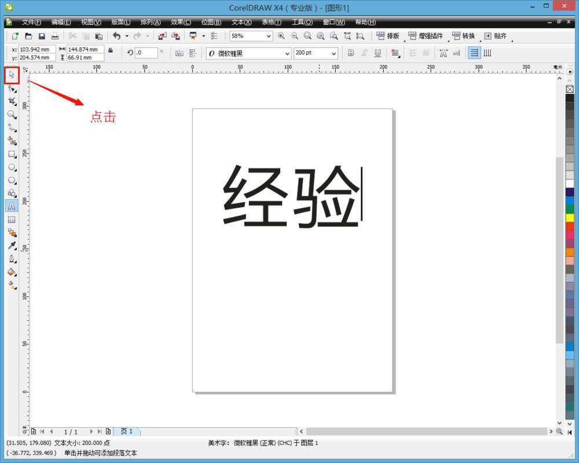Open the 文本 menu
This screenshot has height=463, width=579.
240,22
